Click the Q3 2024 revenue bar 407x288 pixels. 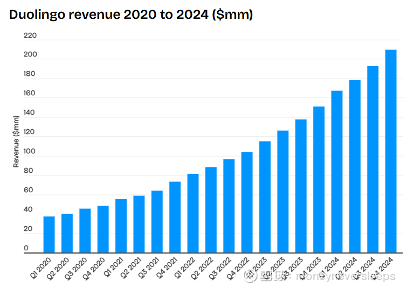pyautogui.click(x=373, y=159)
